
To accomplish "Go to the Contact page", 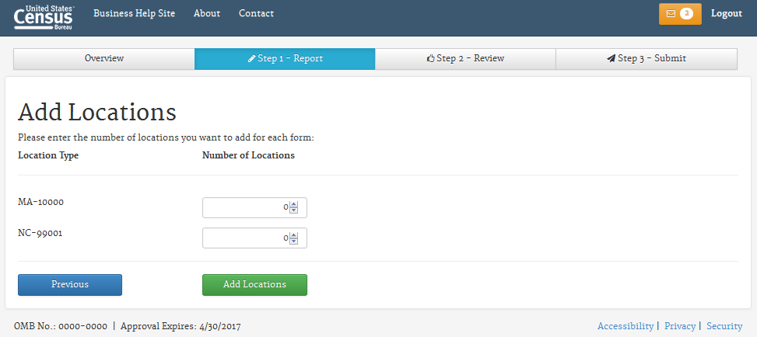I will (256, 14).
